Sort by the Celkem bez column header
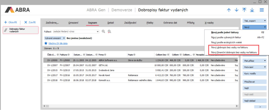The height and width of the screenshot is (110, 269). coord(161,55)
